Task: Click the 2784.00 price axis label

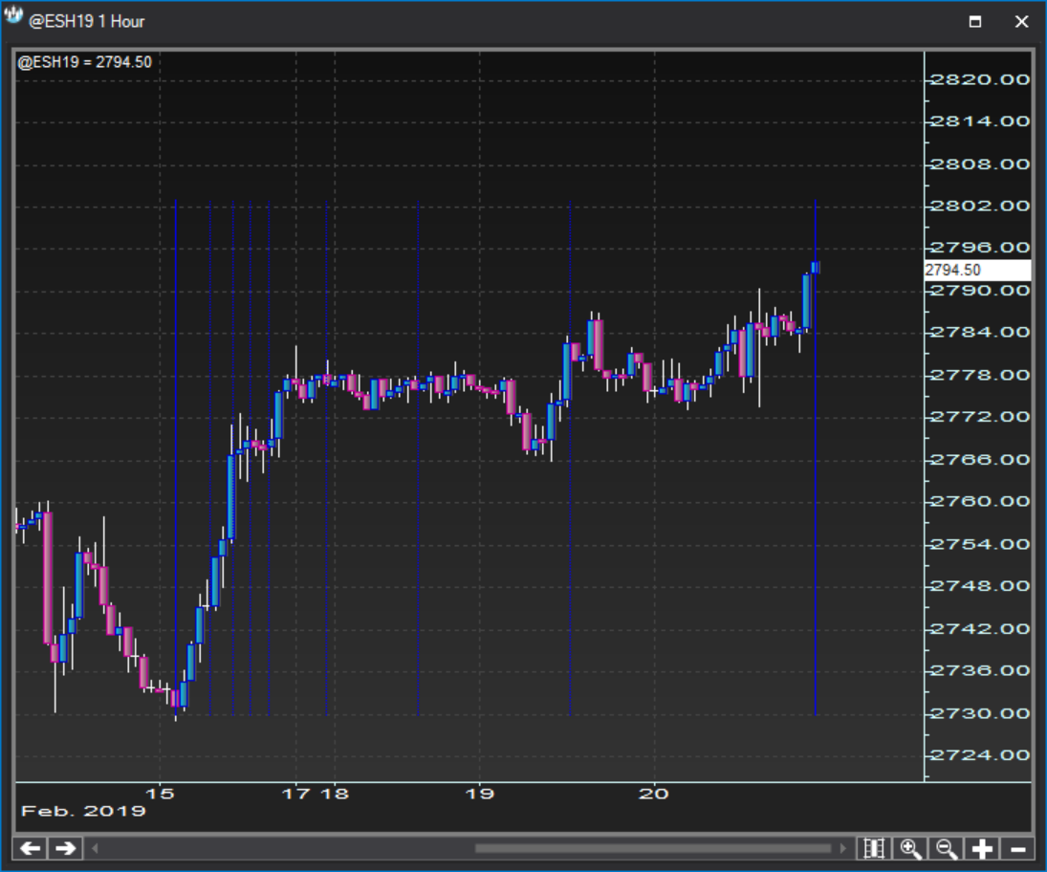Action: tap(980, 332)
